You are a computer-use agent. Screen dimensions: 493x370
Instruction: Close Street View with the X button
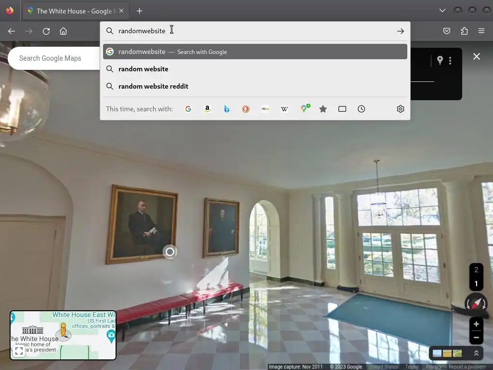477,56
